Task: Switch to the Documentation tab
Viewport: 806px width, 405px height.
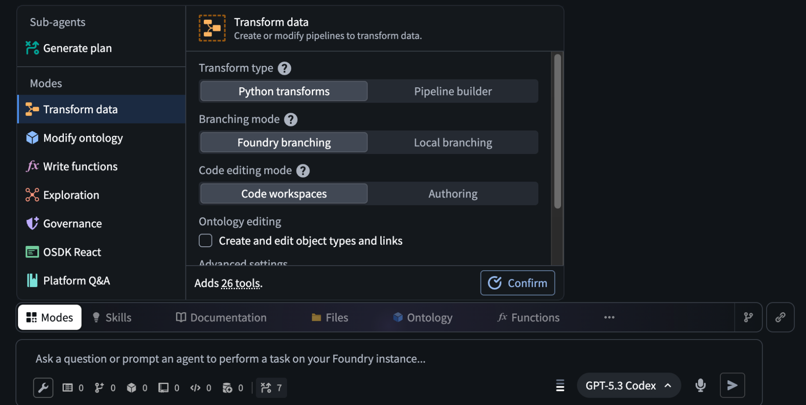Action: click(221, 317)
